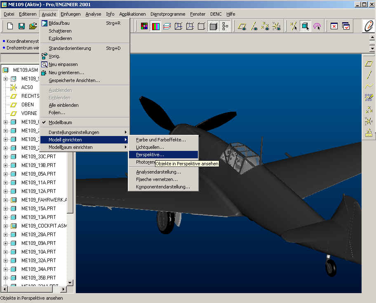The height and width of the screenshot is (303, 376).
Task: Click the magenta surface selection icon
Action: click(317, 26)
